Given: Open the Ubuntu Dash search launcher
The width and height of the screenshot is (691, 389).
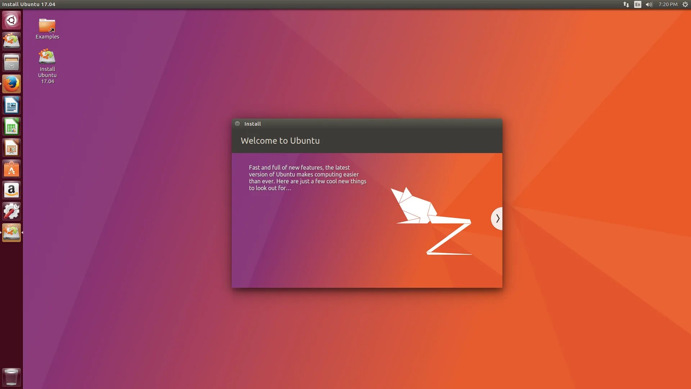Looking at the screenshot, I should tap(12, 20).
